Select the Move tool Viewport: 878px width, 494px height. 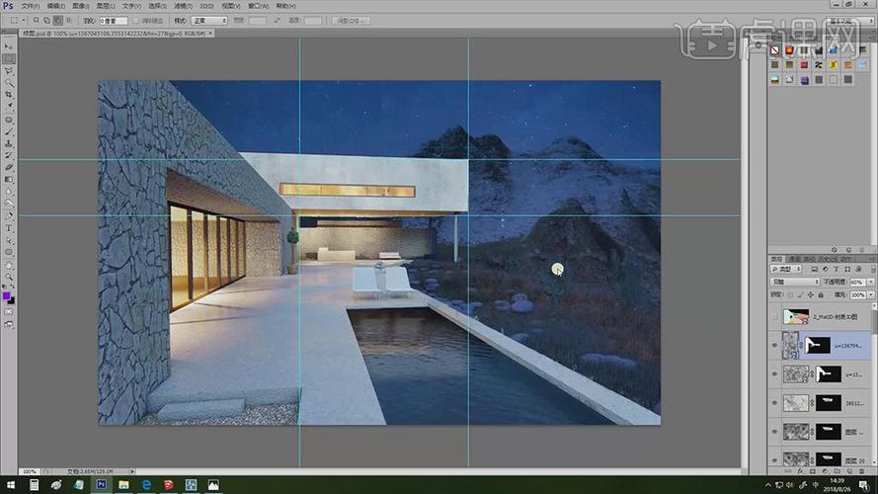(x=9, y=47)
